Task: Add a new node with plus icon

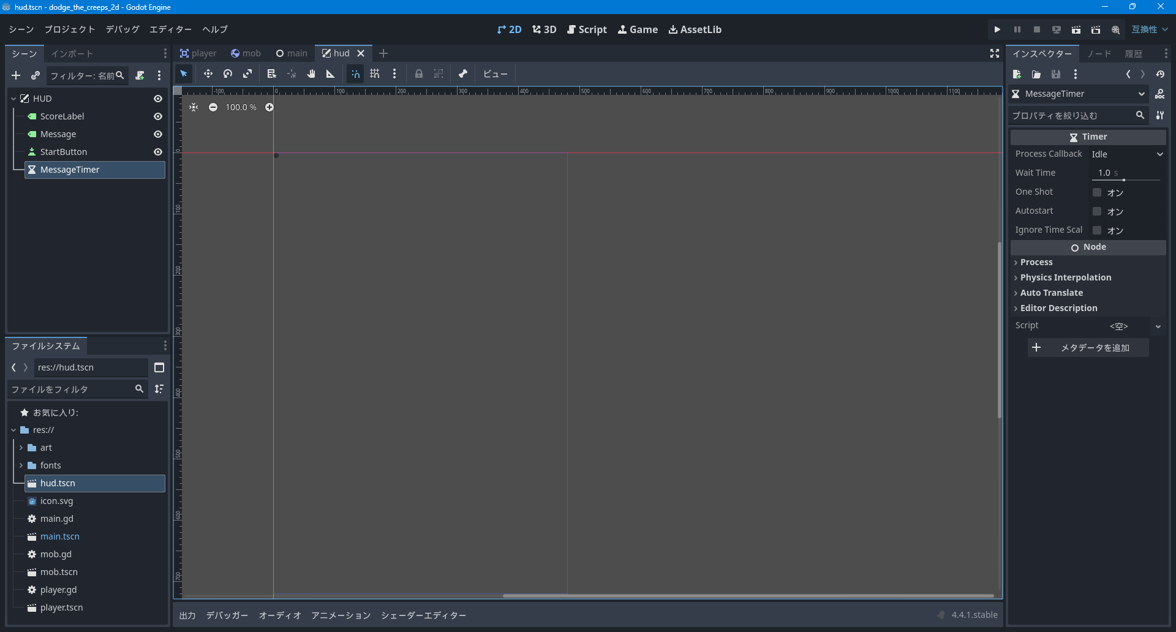Action: (16, 75)
